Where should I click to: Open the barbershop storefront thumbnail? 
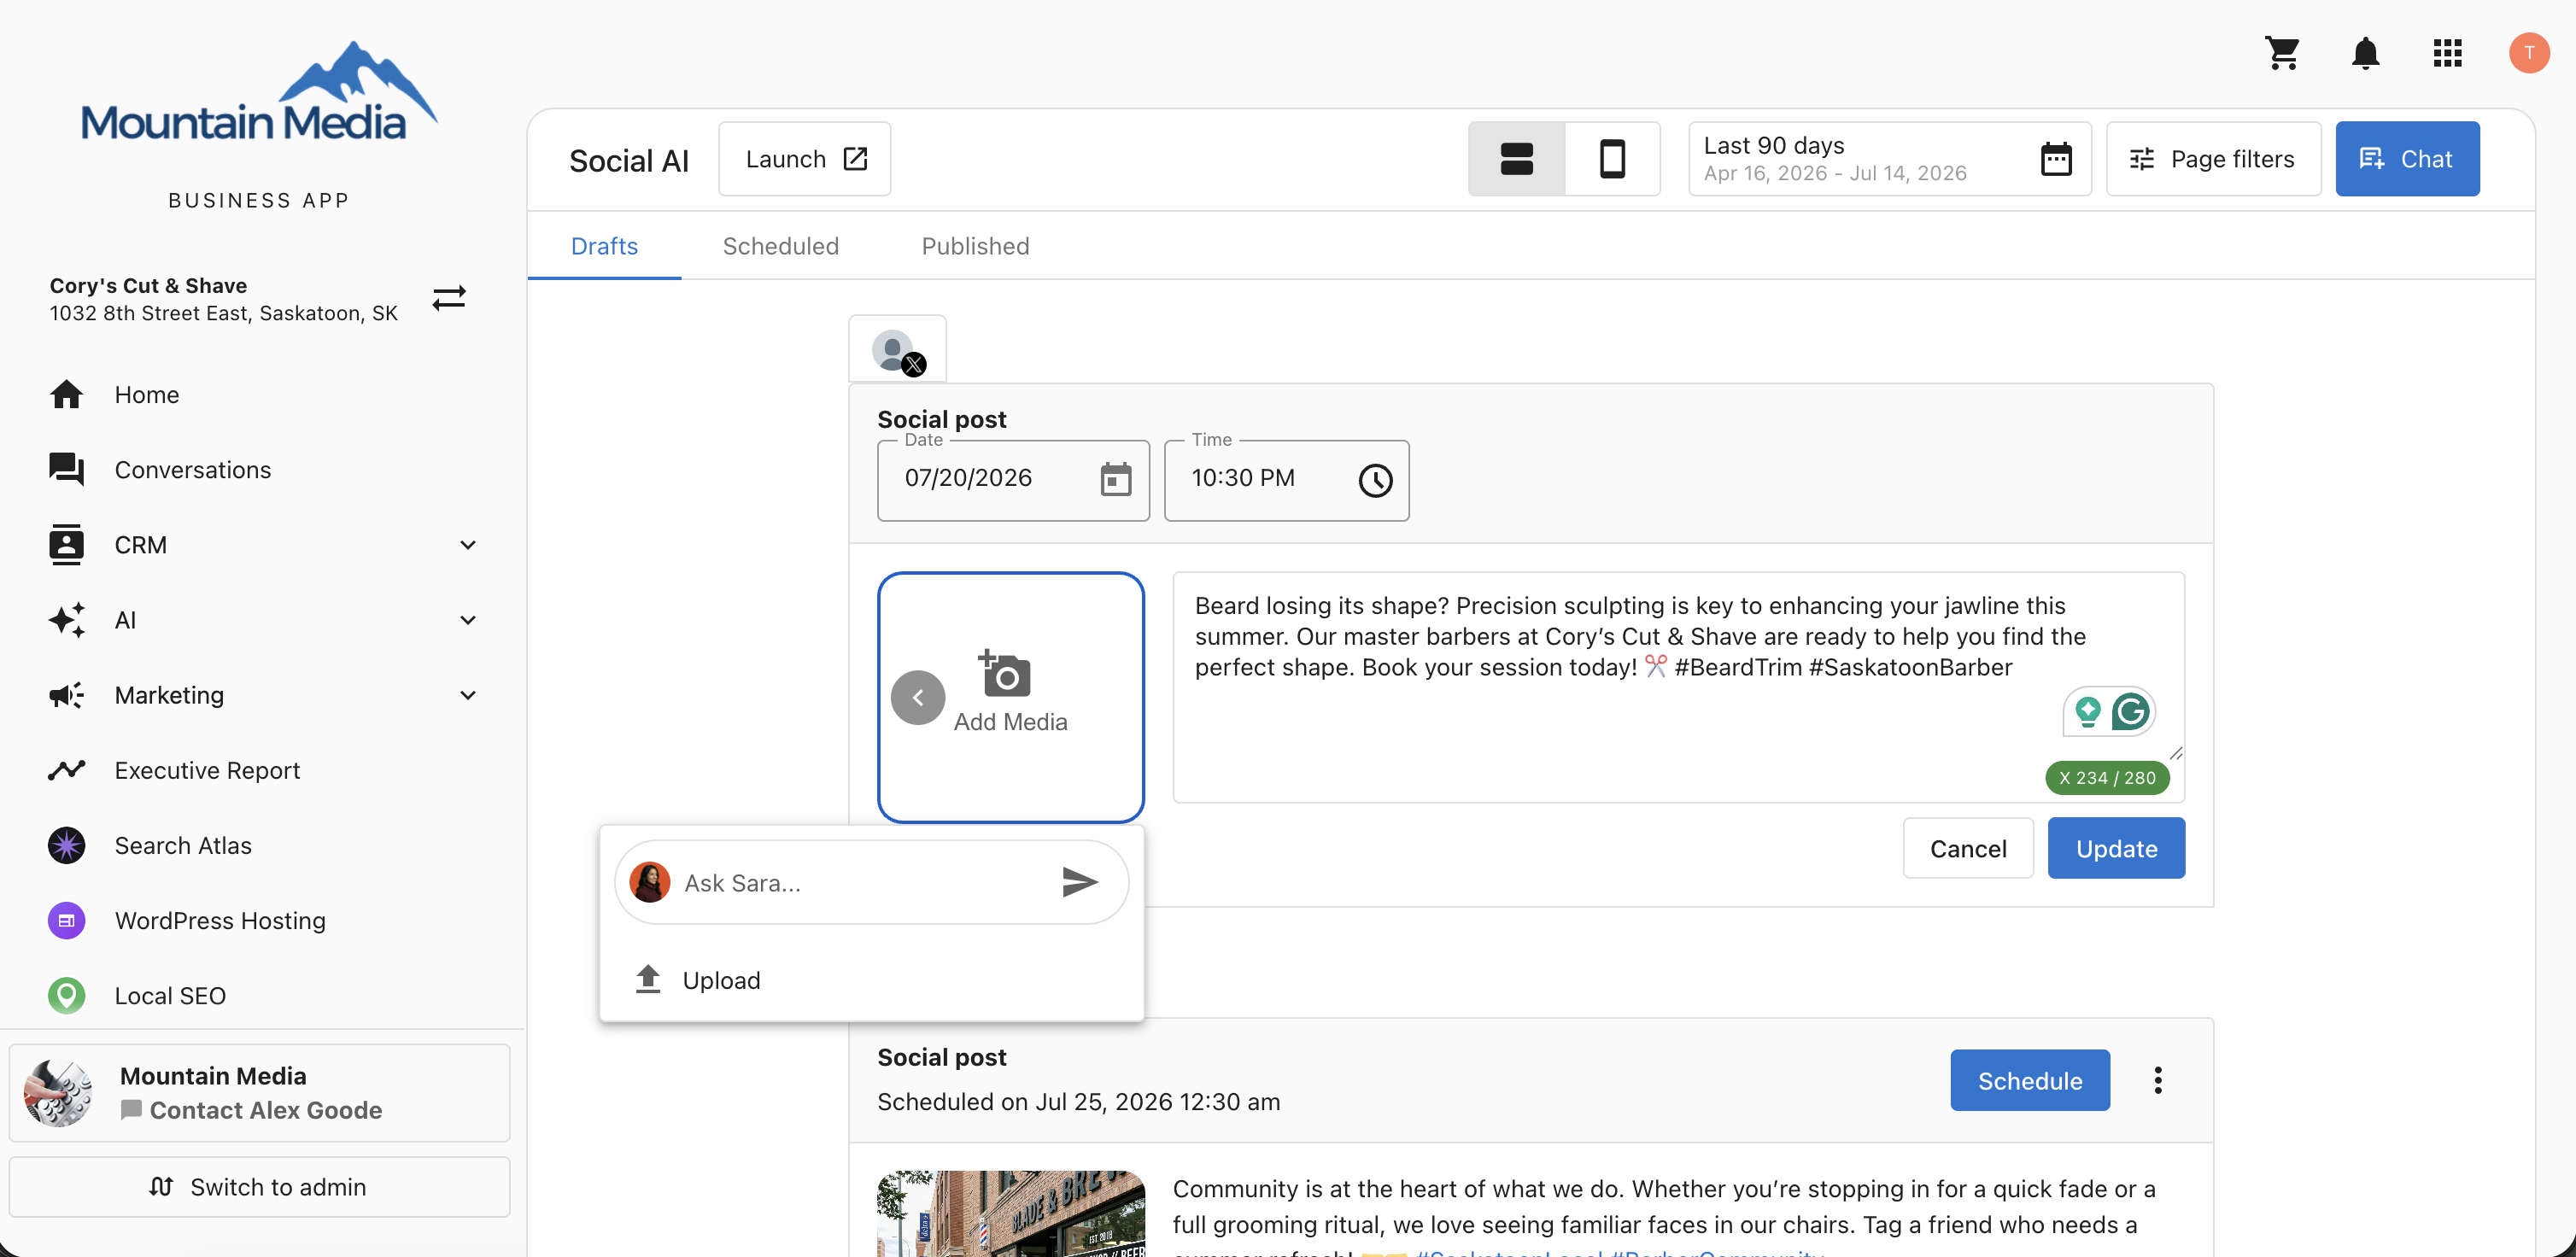[1010, 1213]
